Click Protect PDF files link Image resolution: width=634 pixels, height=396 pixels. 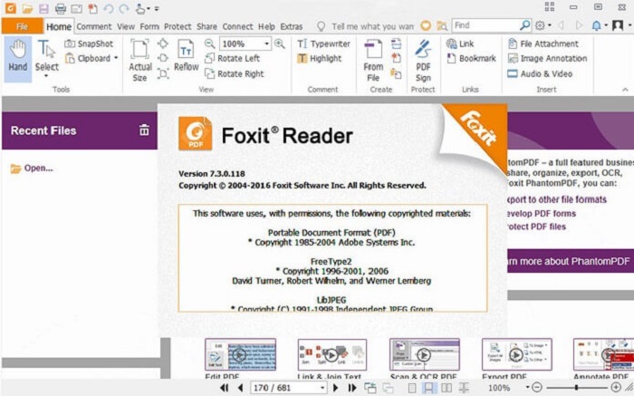click(536, 227)
